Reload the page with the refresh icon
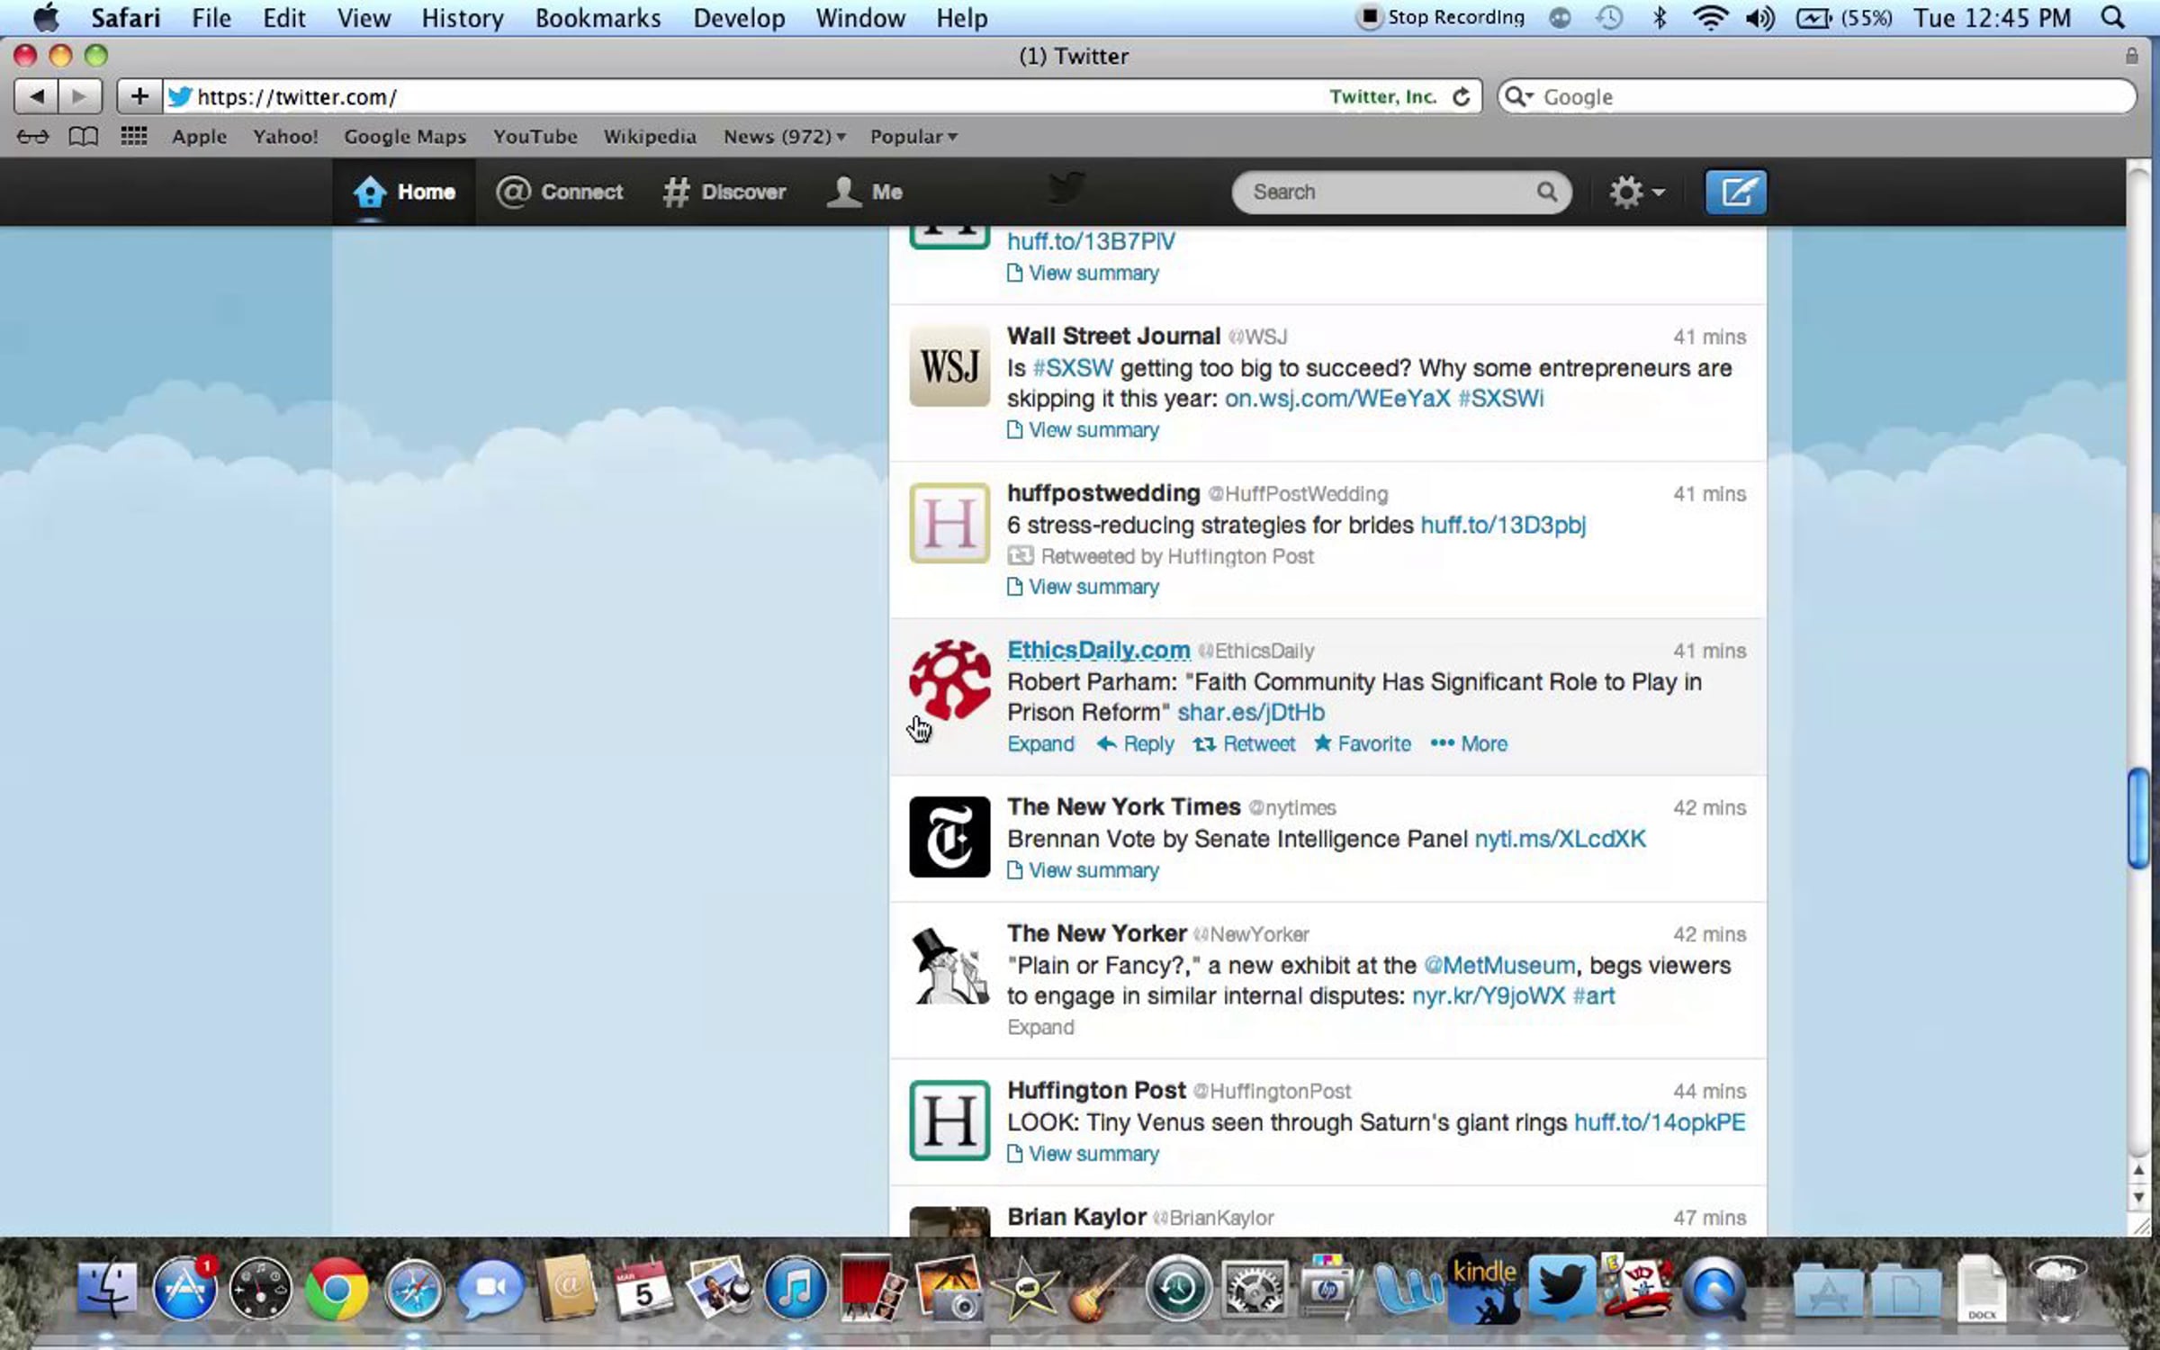This screenshot has height=1350, width=2160. pyautogui.click(x=1462, y=96)
